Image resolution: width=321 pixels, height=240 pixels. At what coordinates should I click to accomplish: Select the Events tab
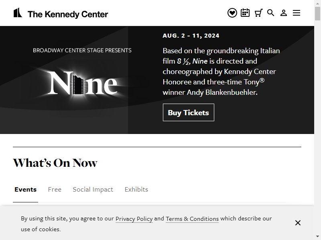pyautogui.click(x=25, y=189)
